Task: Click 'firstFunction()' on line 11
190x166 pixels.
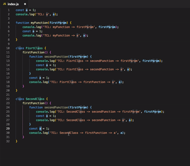Action: click(35, 52)
